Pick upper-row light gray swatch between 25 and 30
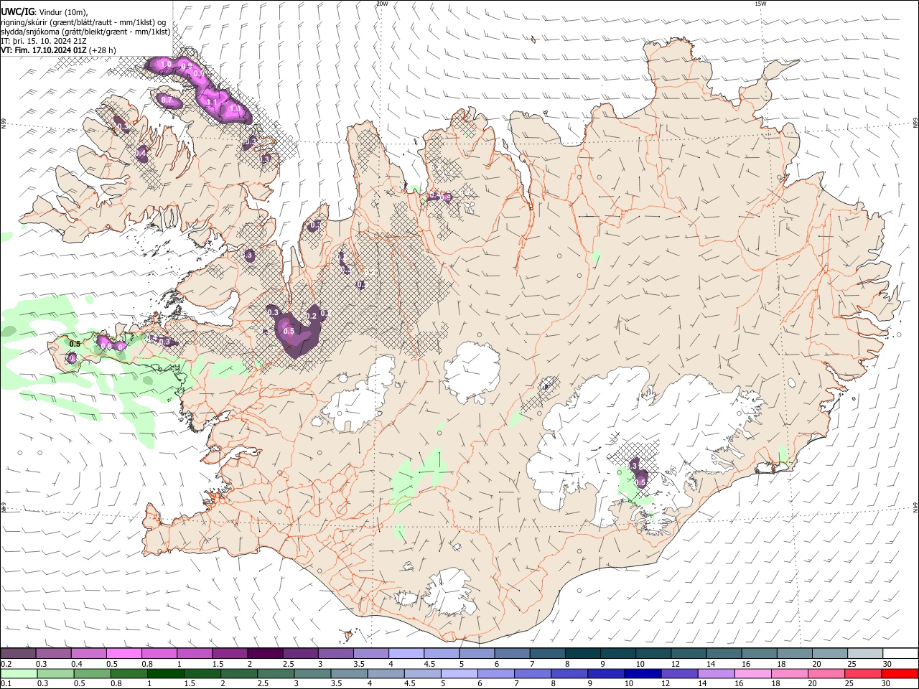Image resolution: width=919 pixels, height=689 pixels. (866, 653)
